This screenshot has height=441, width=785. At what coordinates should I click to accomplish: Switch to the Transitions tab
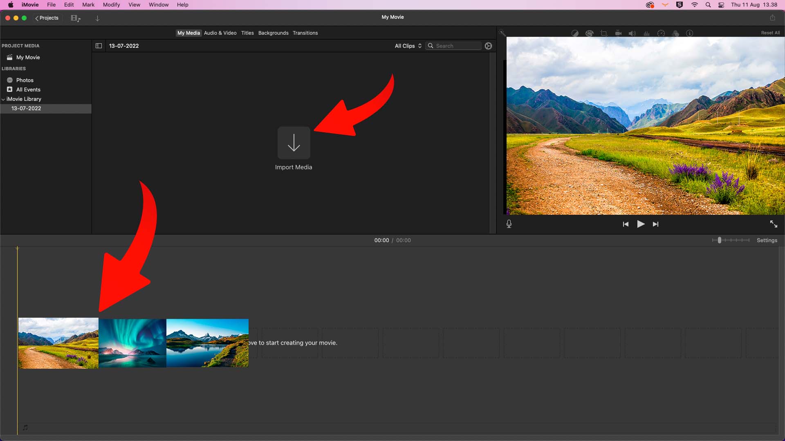[x=305, y=33]
